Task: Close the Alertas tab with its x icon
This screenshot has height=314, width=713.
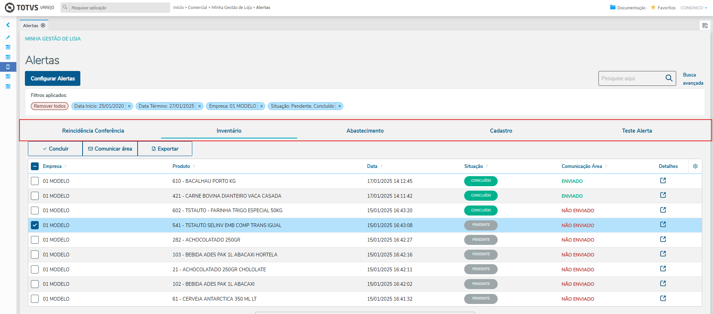Action: click(x=43, y=26)
